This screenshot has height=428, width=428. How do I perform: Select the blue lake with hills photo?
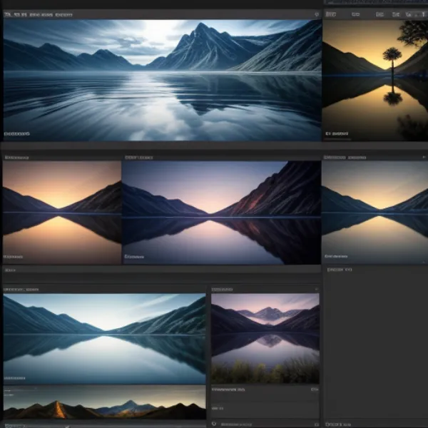click(x=104, y=340)
